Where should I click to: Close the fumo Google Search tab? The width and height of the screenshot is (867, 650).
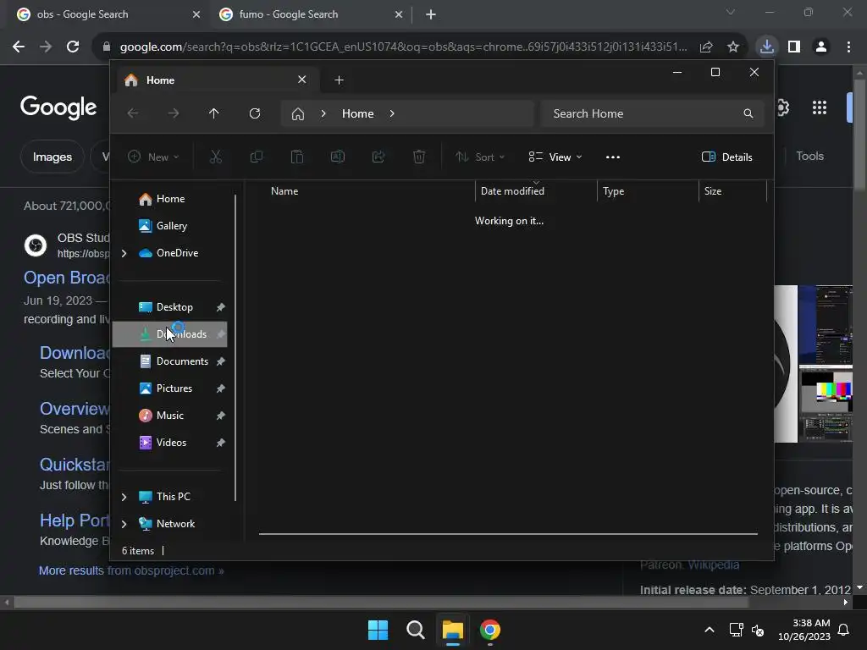pyautogui.click(x=399, y=14)
